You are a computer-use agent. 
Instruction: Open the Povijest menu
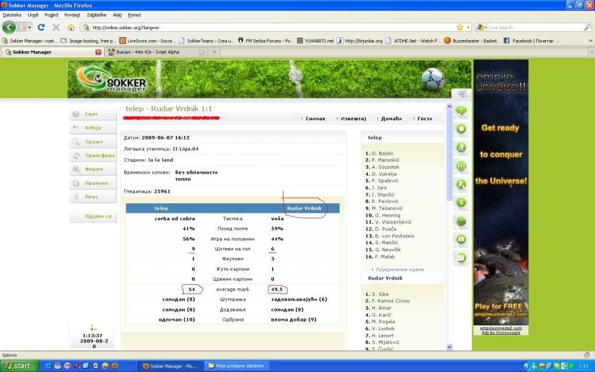tap(72, 15)
